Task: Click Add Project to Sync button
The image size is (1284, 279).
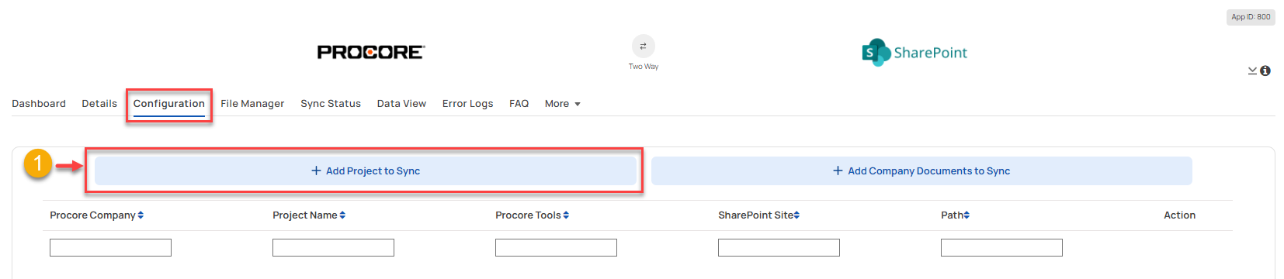Action: pyautogui.click(x=366, y=171)
